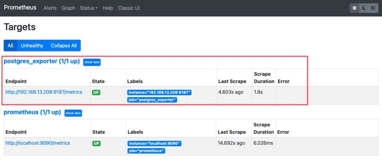
Task: Click the 1.8s scrape duration value
Action: click(259, 92)
